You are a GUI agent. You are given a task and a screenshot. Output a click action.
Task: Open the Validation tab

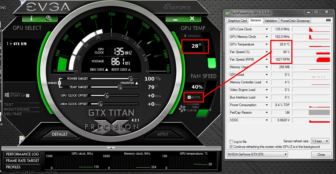[271, 20]
